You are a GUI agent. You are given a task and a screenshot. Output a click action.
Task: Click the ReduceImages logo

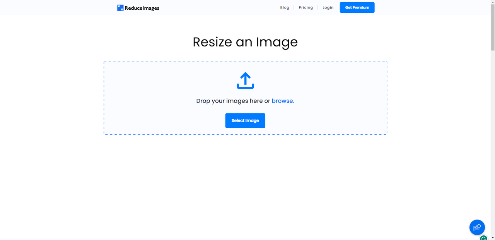(x=138, y=8)
